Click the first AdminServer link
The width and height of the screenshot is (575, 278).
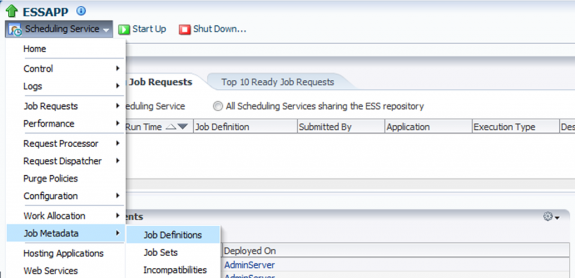coord(249,265)
